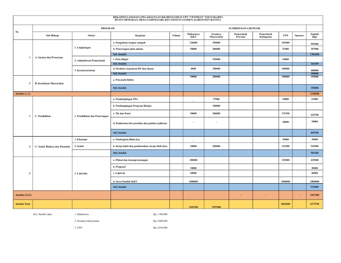Select the 2. Sosial sector cell

pos(91,146)
